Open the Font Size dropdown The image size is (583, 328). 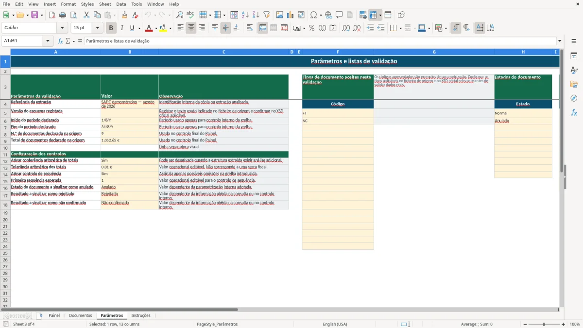coord(97,28)
